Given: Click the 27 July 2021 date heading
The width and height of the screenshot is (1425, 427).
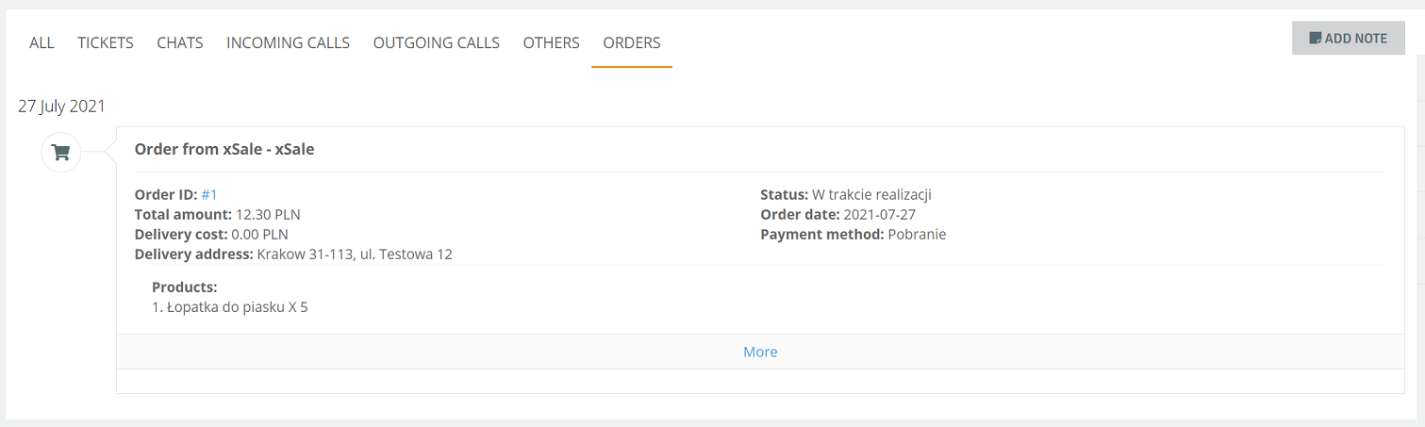Looking at the screenshot, I should 61,106.
